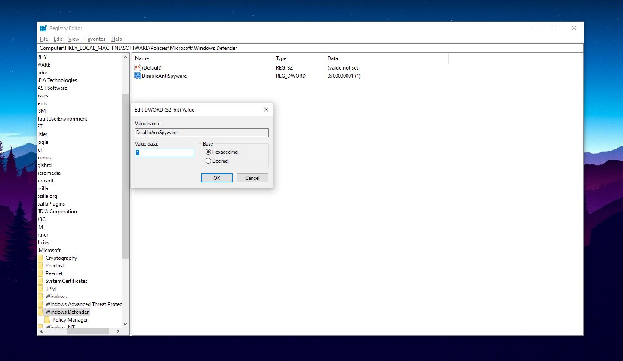Sort values by the Name column header
623x361 pixels.
(x=203, y=58)
